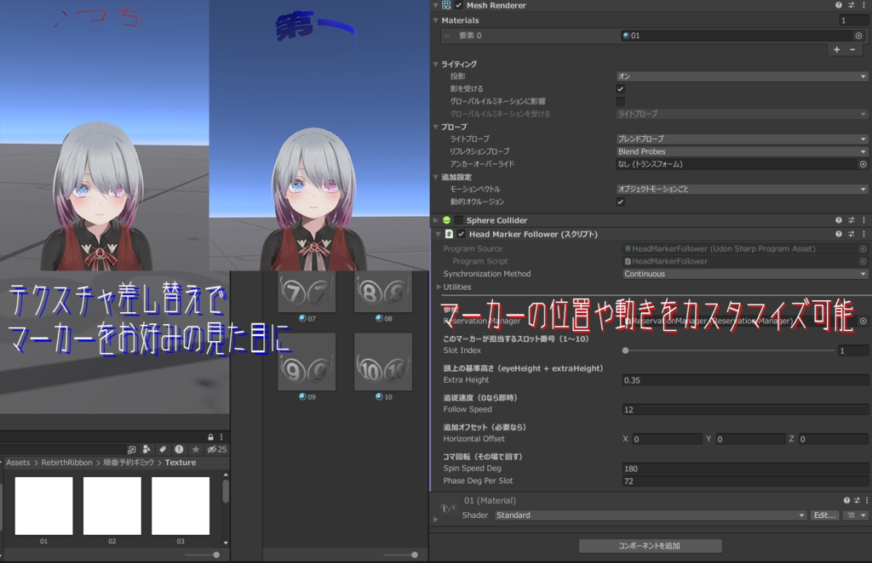This screenshot has width=872, height=563.
Task: Click the Mesh Renderer help icon
Action: click(839, 5)
